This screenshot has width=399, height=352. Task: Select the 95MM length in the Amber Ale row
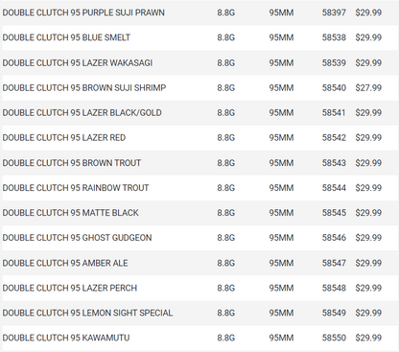(x=281, y=263)
